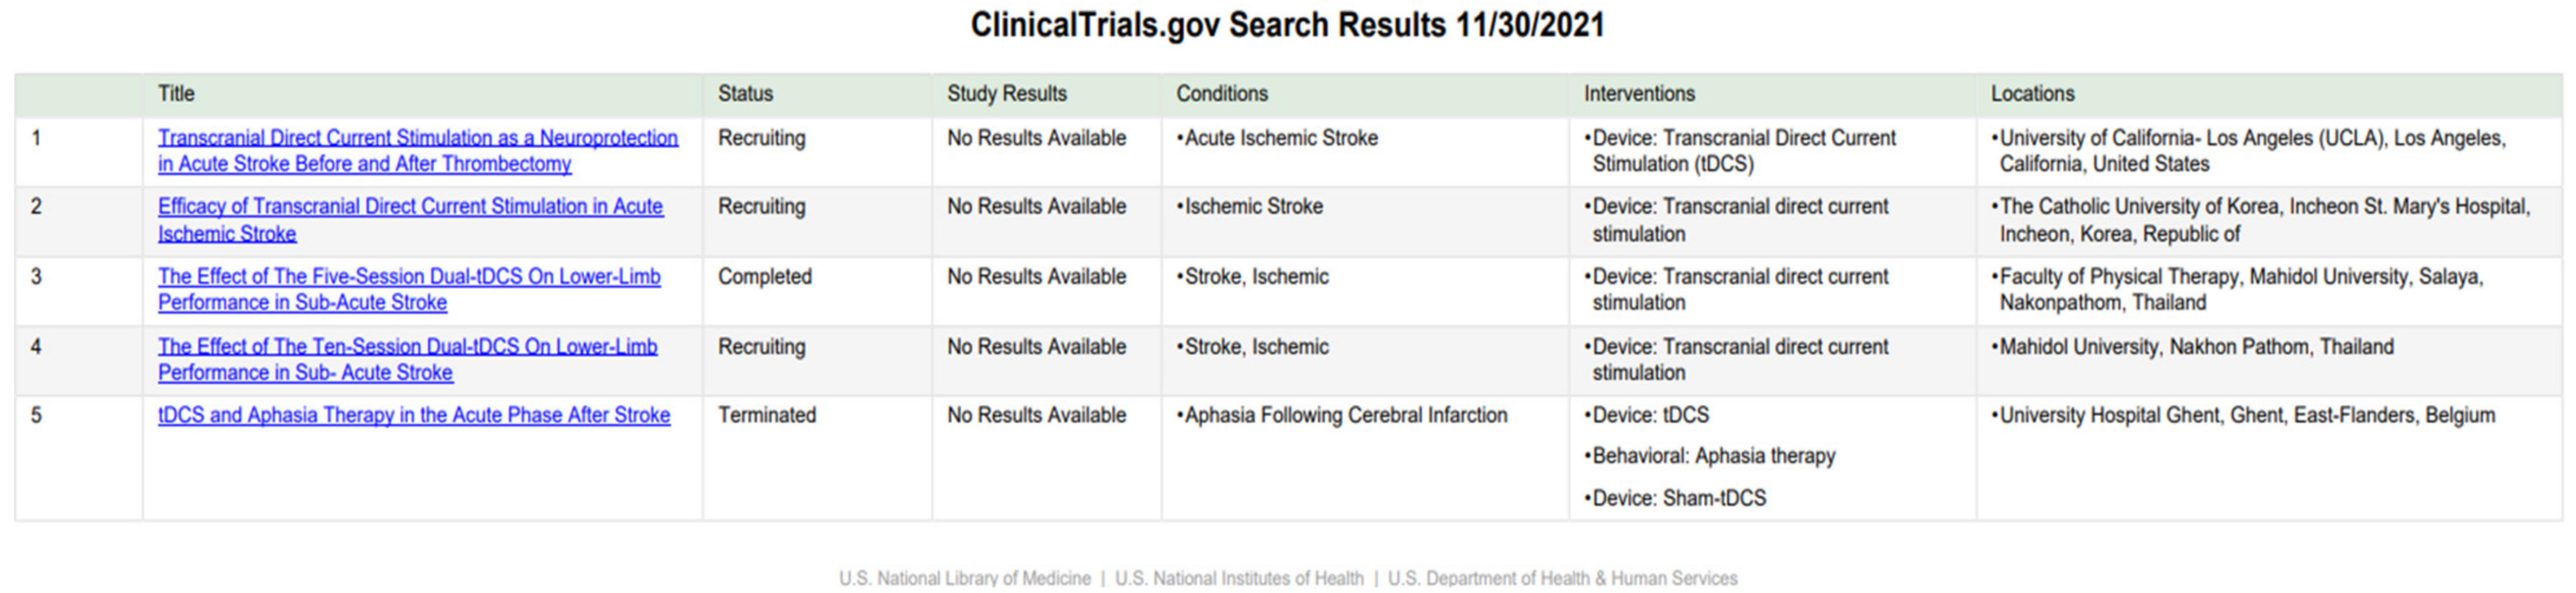This screenshot has height=593, width=2576.
Task: Select the Completed status cell
Action: pos(765,277)
